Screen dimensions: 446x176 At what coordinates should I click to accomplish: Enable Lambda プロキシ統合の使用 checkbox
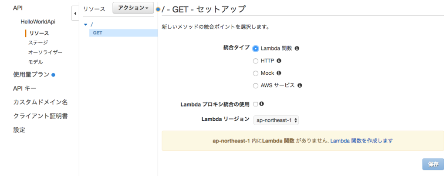point(255,104)
